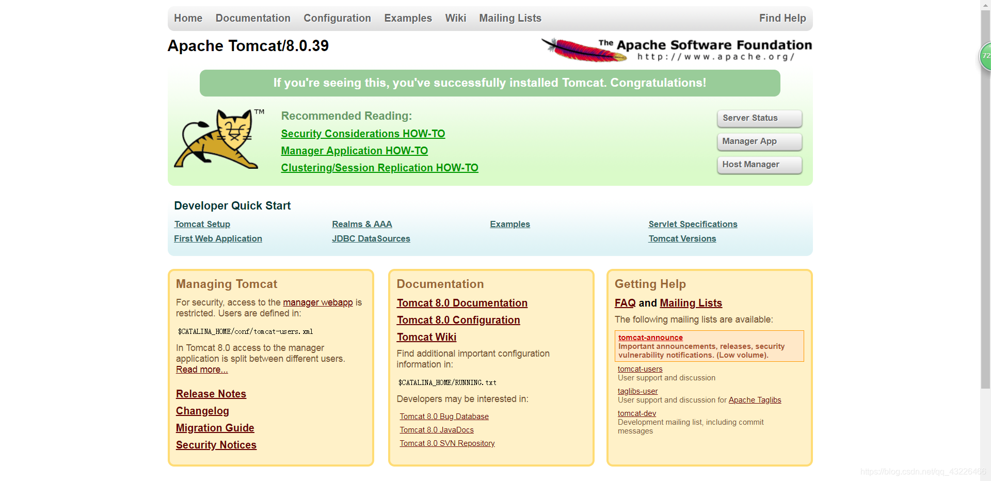Click Find Help in the top bar
This screenshot has height=481, width=991.
782,18
